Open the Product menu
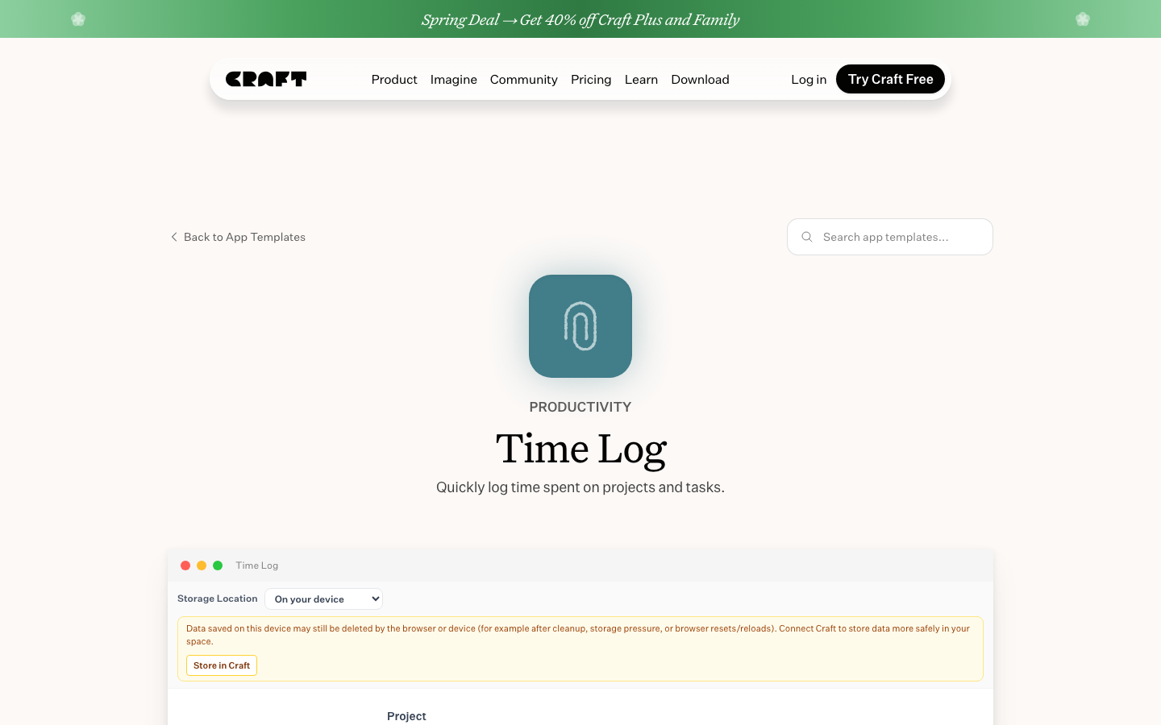 point(394,79)
